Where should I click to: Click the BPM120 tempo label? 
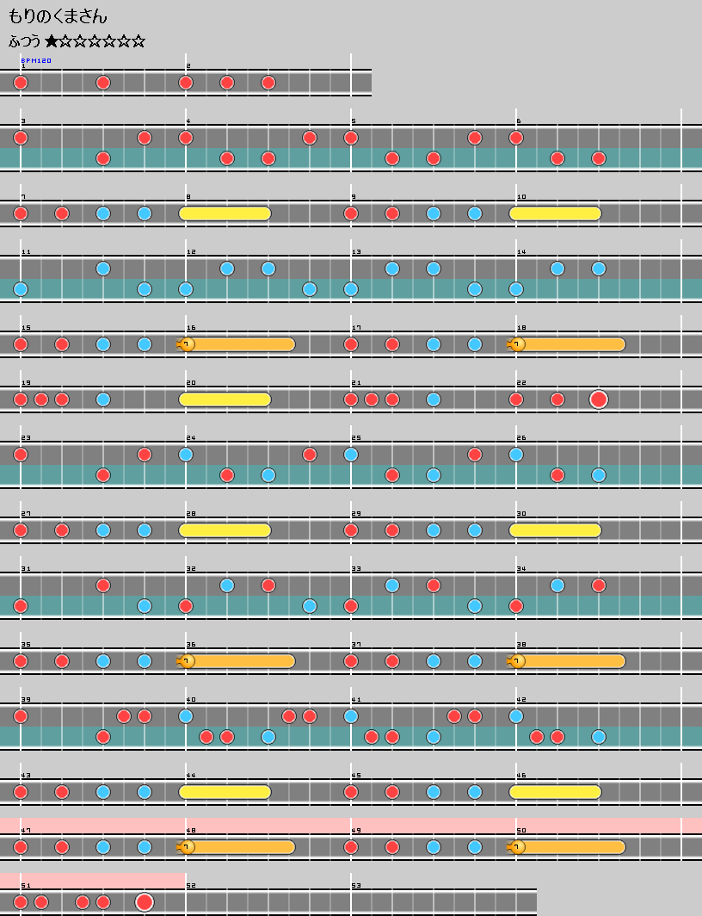[x=36, y=61]
